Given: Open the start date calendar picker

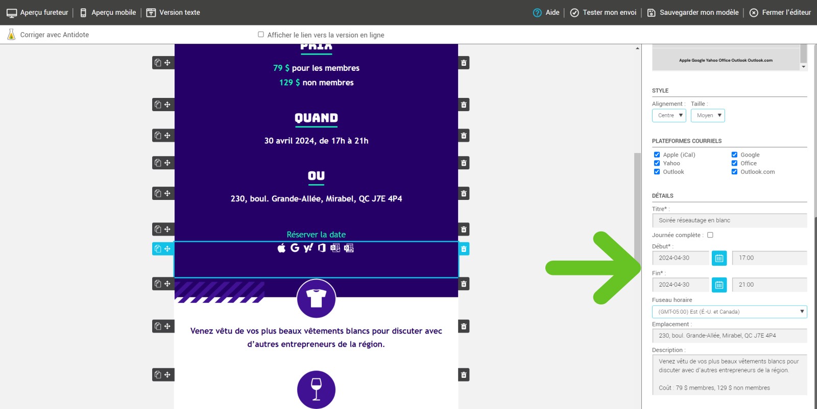Looking at the screenshot, I should [719, 258].
